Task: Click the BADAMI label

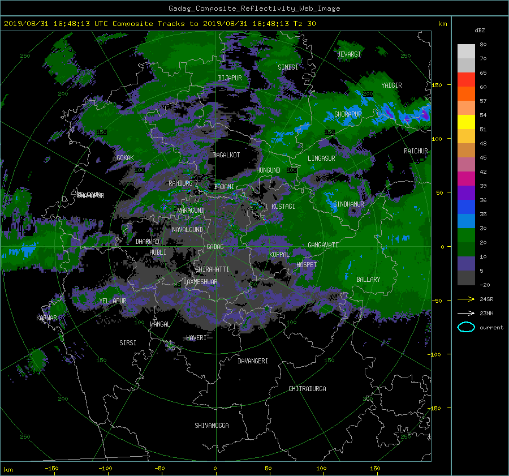Action: pos(224,187)
